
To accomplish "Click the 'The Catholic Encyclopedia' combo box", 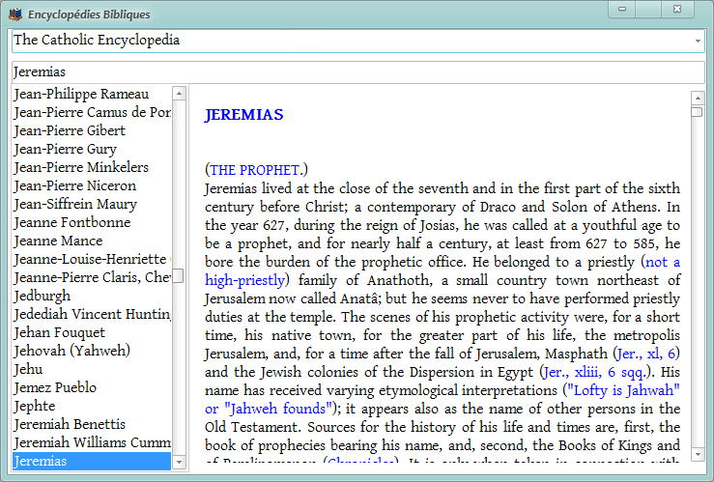I will [x=357, y=41].
